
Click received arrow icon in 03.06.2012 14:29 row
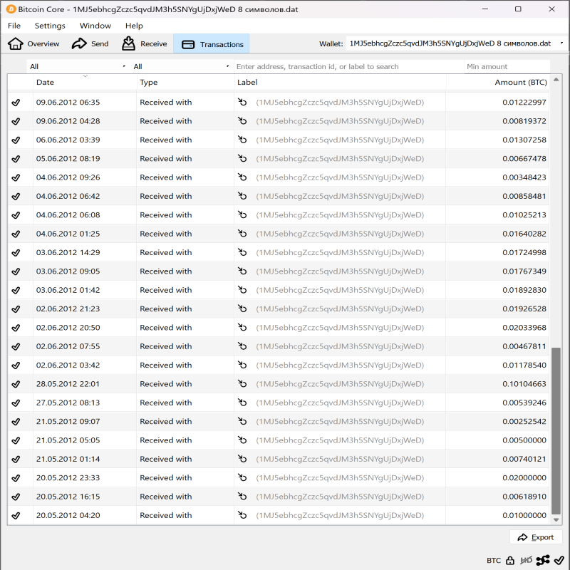pos(242,252)
